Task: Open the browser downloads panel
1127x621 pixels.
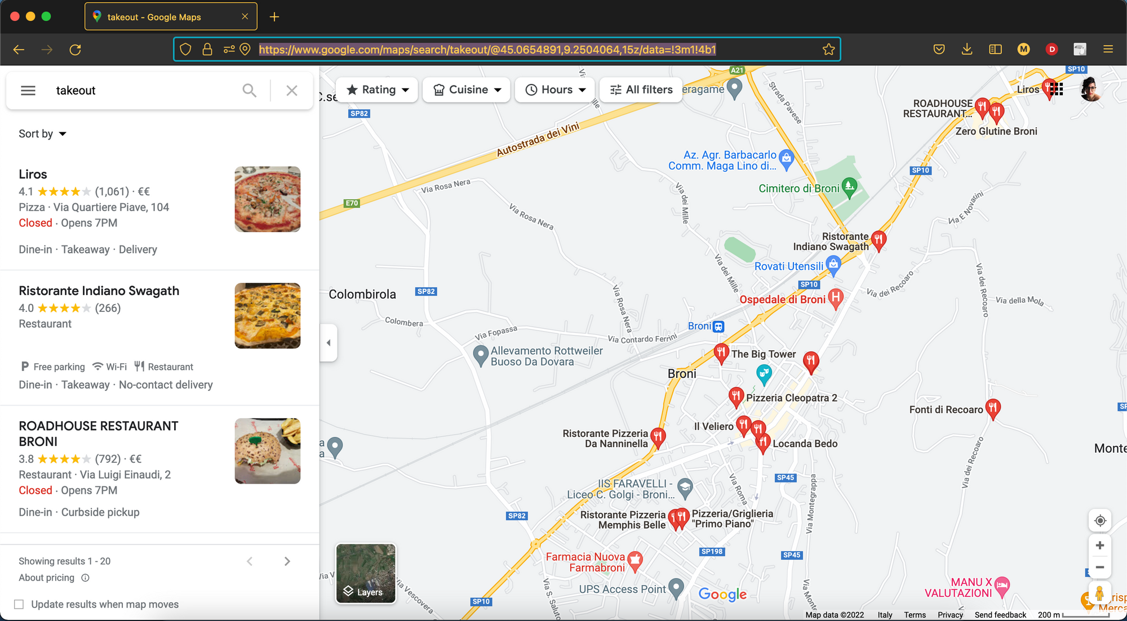Action: point(967,50)
